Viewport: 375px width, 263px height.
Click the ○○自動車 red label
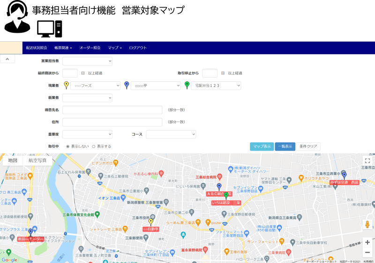tap(150, 229)
